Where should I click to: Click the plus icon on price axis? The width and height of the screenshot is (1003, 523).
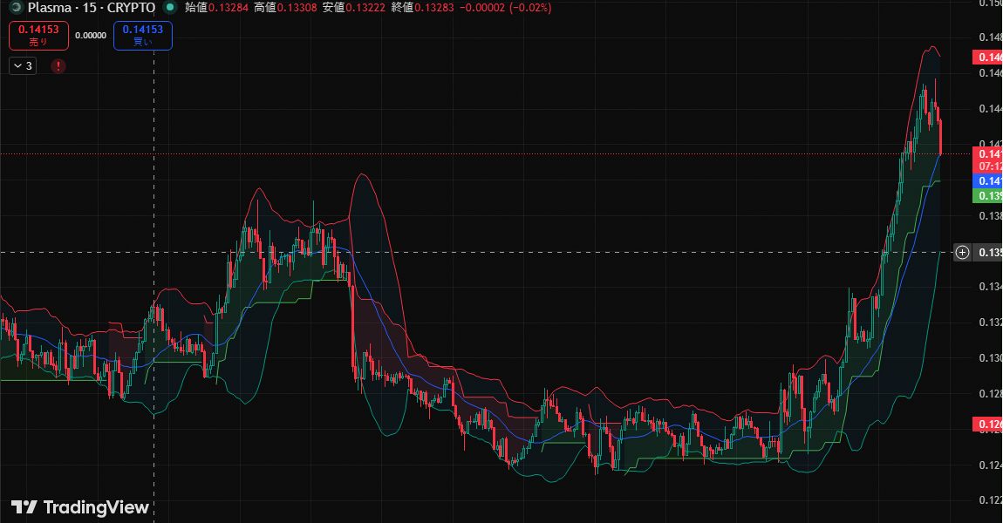[x=962, y=253]
